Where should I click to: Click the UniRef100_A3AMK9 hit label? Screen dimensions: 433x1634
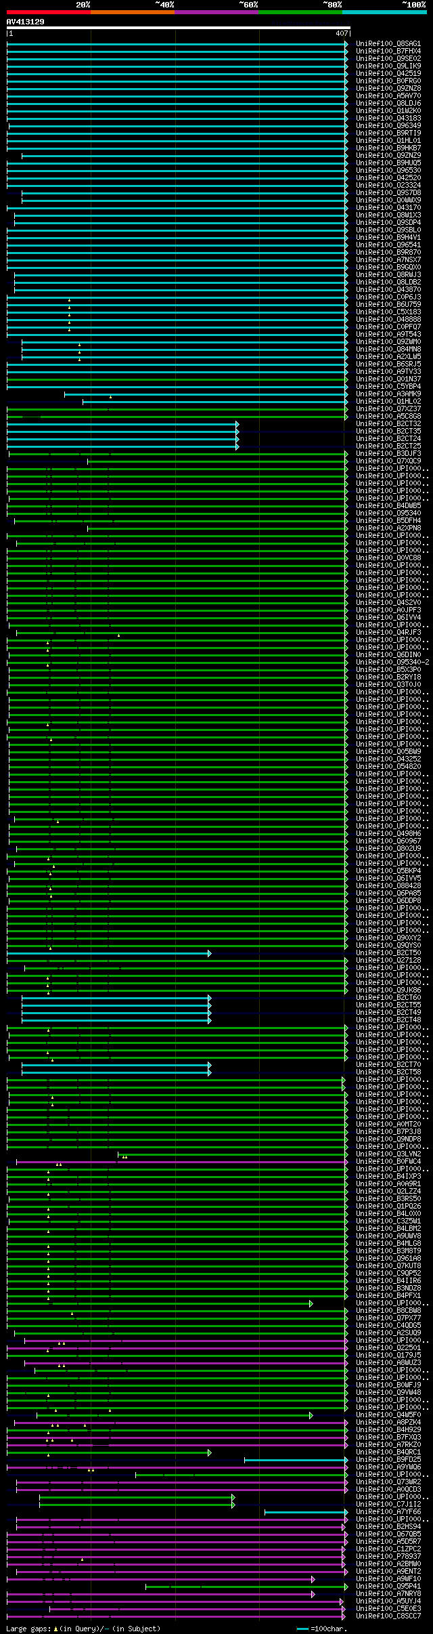point(388,394)
